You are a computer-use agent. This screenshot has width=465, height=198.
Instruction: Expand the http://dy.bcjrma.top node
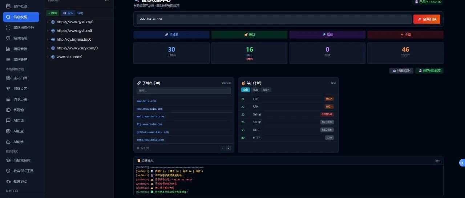pos(48,39)
